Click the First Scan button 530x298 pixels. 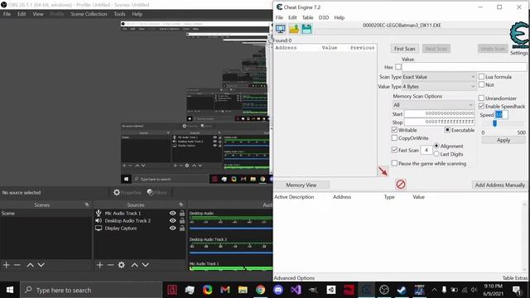[x=405, y=49]
